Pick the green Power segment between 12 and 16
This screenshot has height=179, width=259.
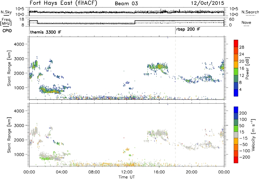(x=236, y=72)
